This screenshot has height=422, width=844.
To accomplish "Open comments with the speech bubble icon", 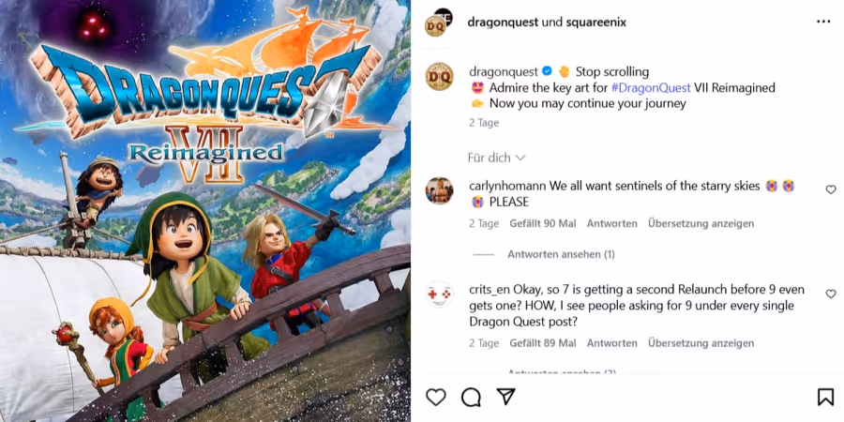I will coord(471,398).
